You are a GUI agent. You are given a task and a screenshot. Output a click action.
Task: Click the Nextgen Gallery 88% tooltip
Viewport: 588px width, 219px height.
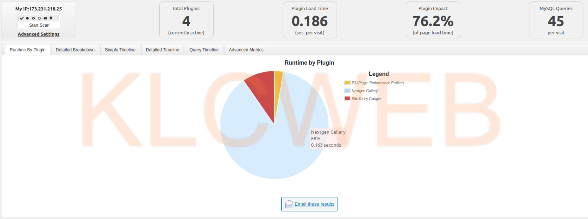(328, 138)
